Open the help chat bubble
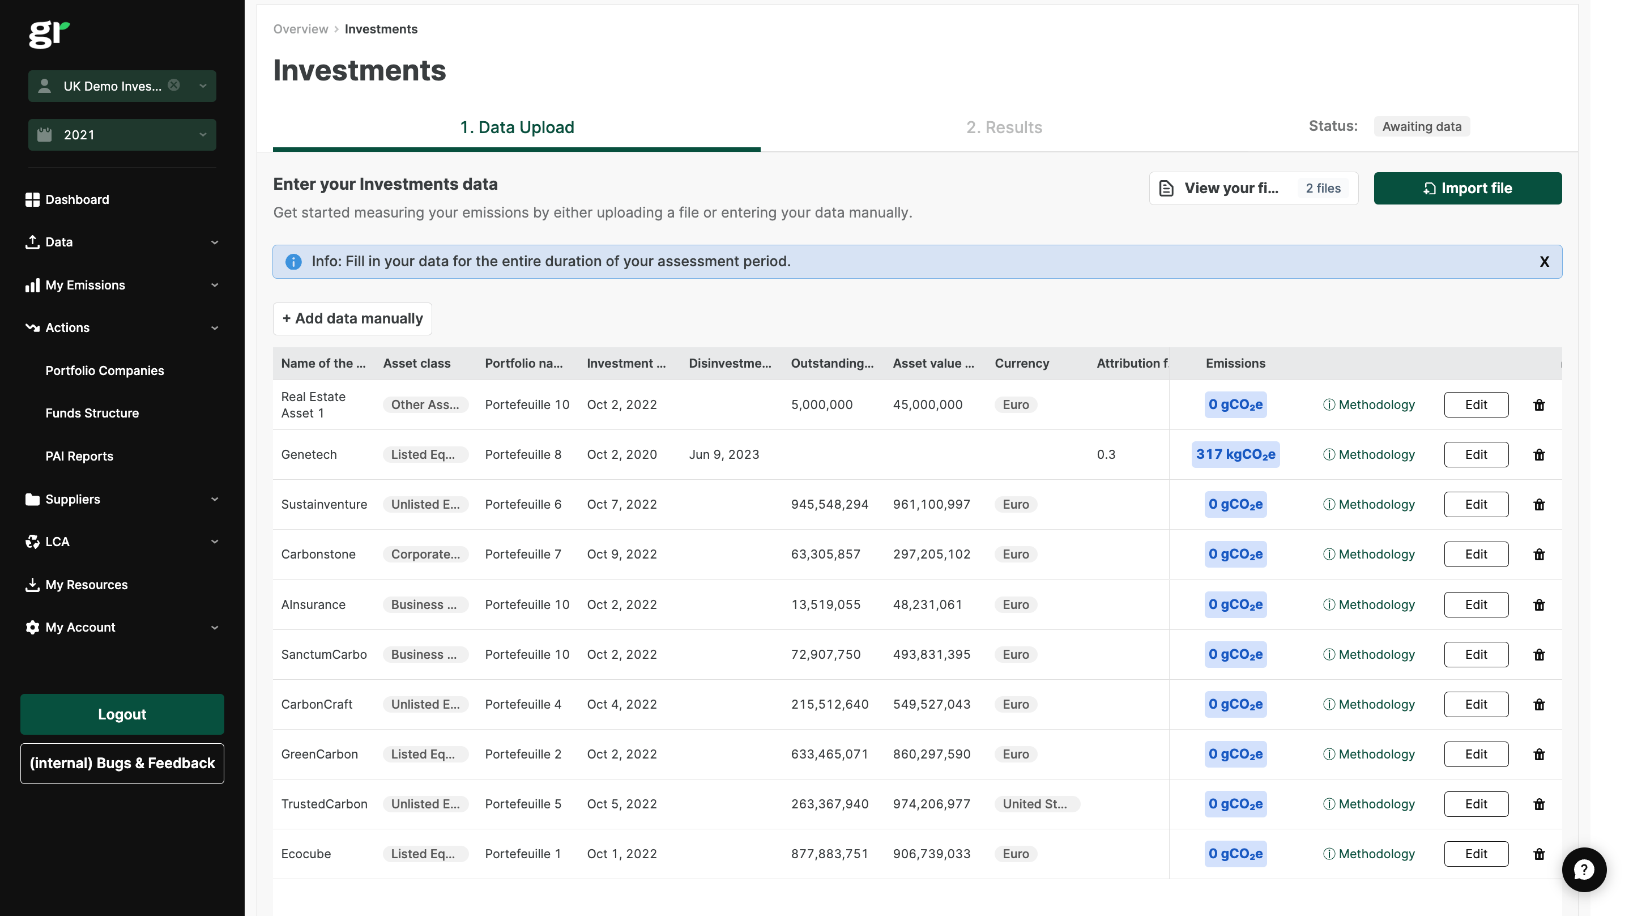1629x916 pixels. tap(1584, 870)
